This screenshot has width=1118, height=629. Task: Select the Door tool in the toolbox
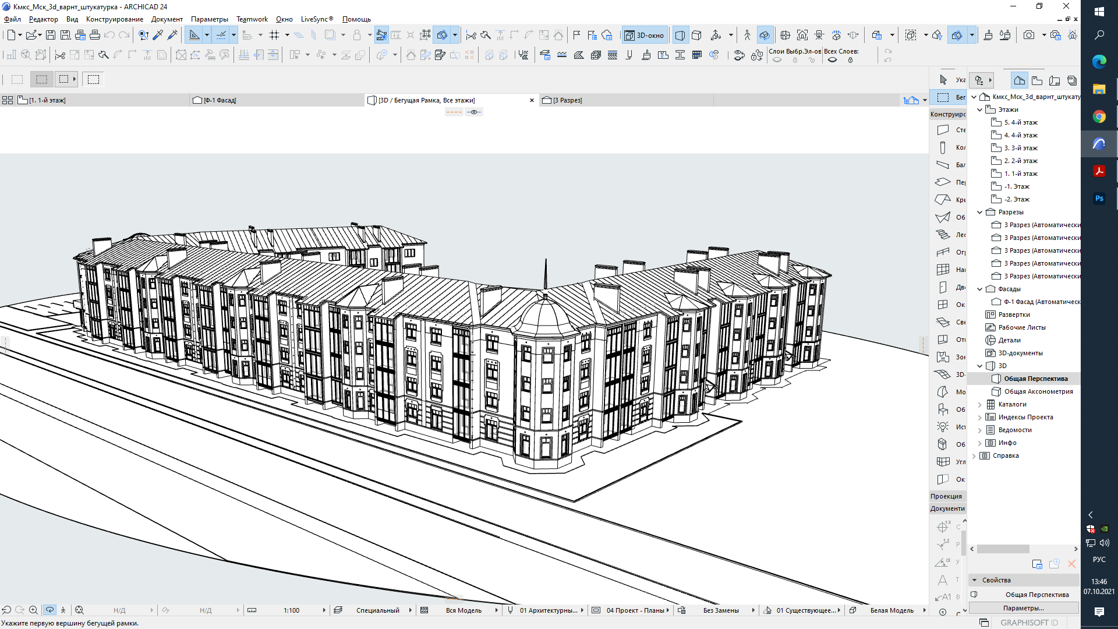click(947, 287)
